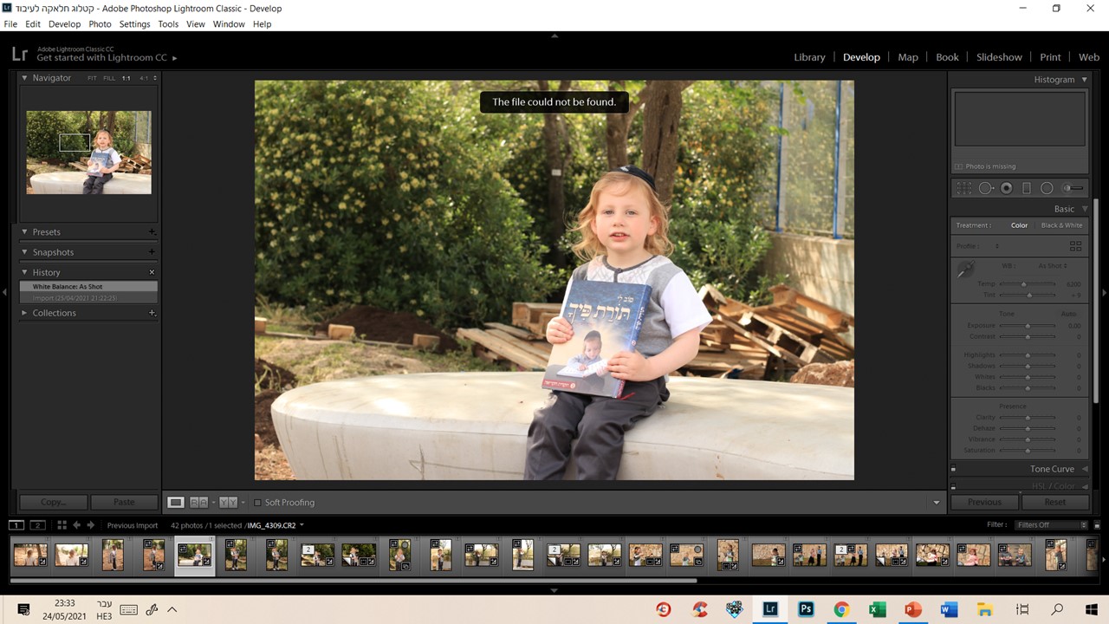Pick the White Balance Selector eyedropper
The image size is (1109, 624).
965,270
